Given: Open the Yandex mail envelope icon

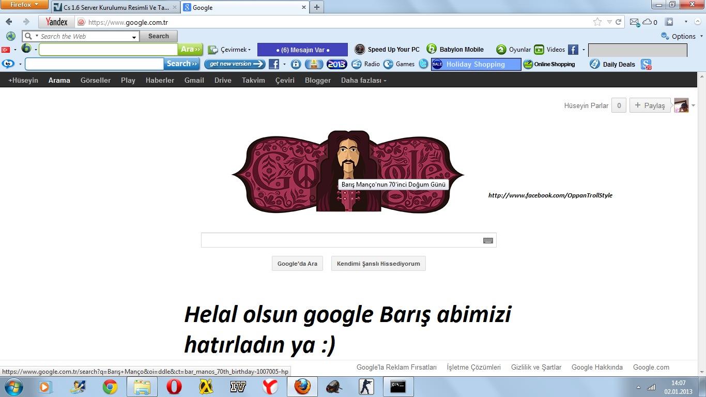Looking at the screenshot, I should pos(635,22).
